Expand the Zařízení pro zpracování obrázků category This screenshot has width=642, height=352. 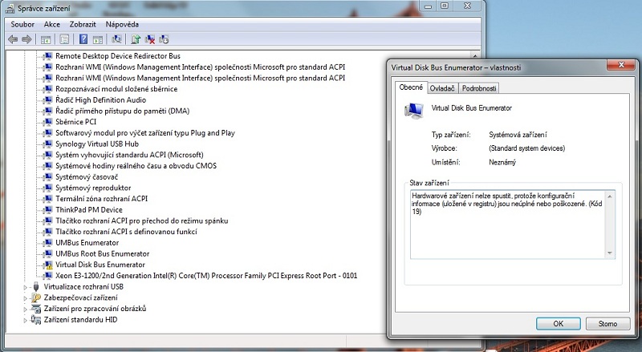coord(26,309)
